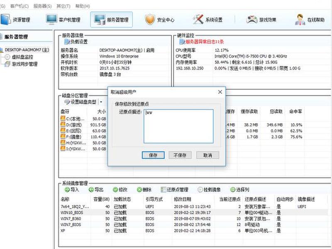Image resolution: width=332 pixels, height=249 pixels.
Task: Open 游戏效果 gamepad icon
Action: tap(252, 20)
